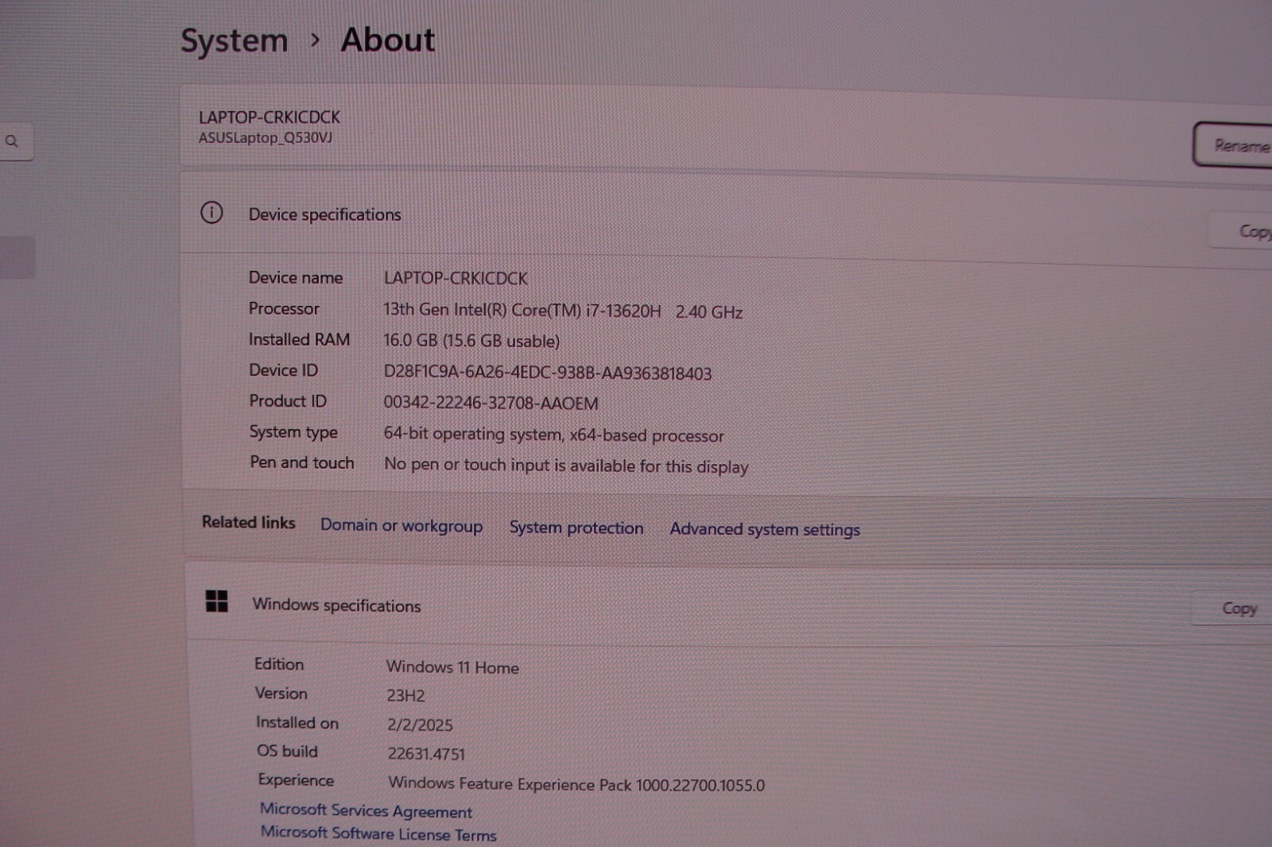Click the breadcrumb chevron between System and About

pos(315,40)
